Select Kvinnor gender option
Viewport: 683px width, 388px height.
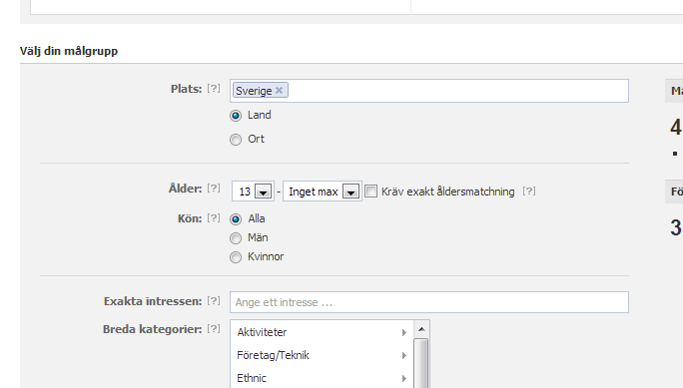tap(236, 257)
